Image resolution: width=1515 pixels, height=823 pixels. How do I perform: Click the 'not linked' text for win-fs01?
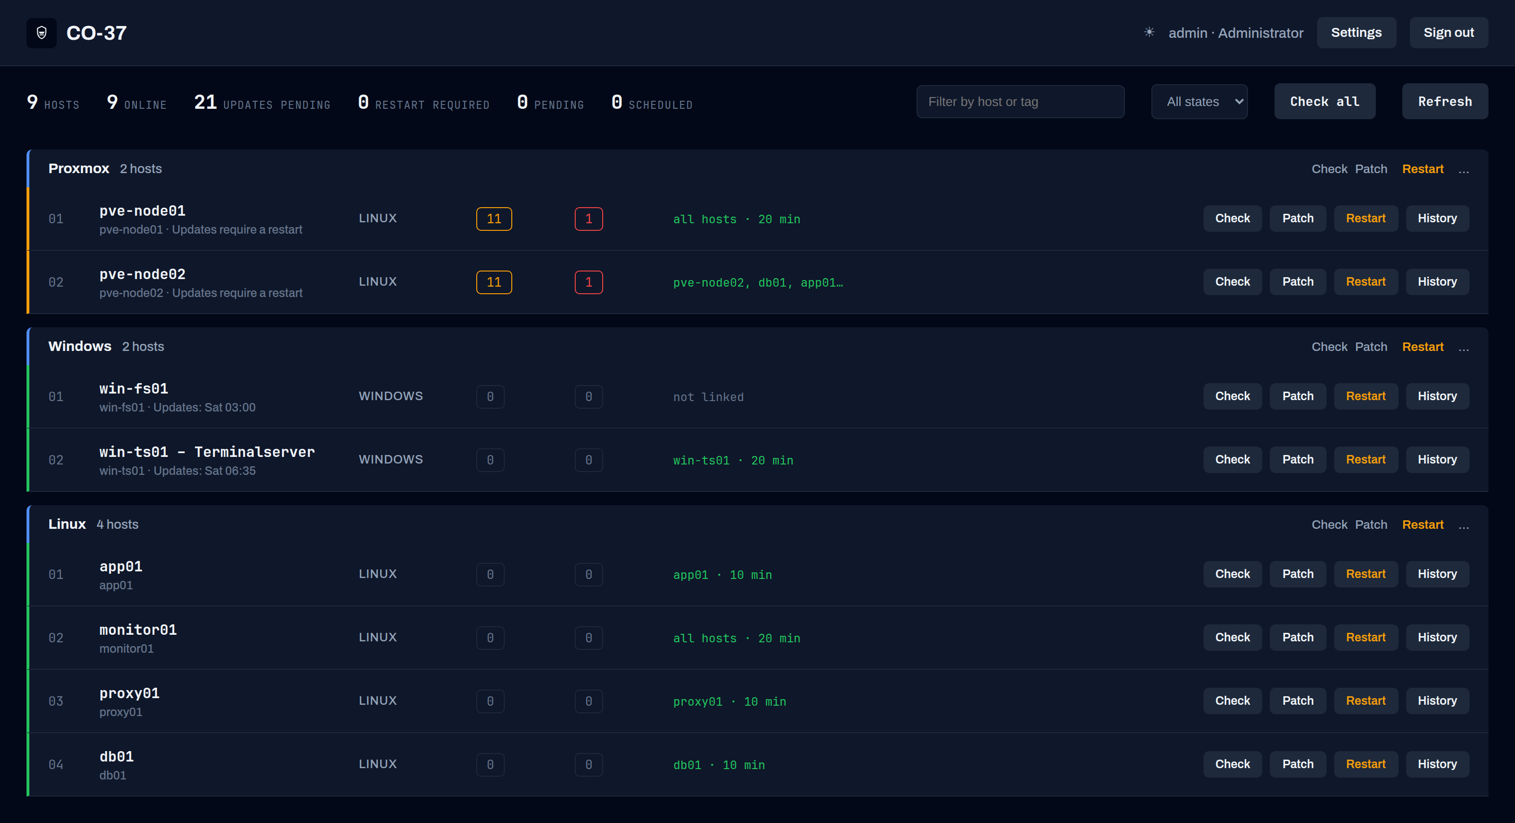click(708, 397)
